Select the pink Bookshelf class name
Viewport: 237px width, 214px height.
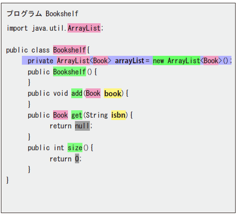click(x=69, y=50)
